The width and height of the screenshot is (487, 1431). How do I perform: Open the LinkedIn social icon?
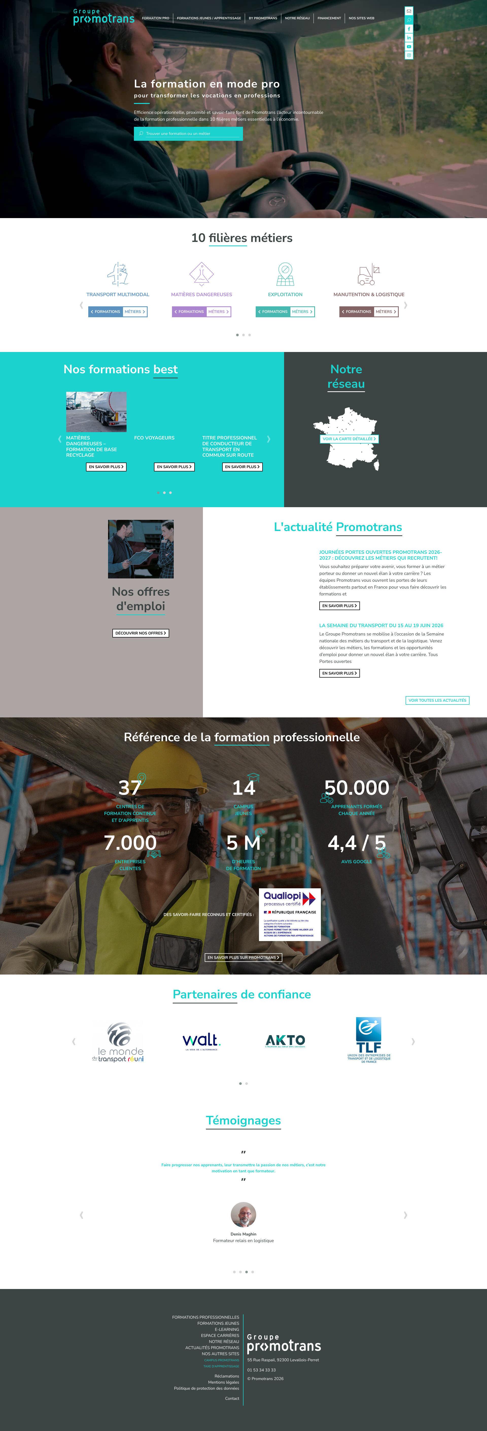coord(409,38)
